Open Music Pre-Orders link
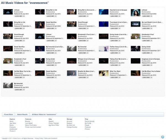The image size is (166, 140). coord(31,125)
